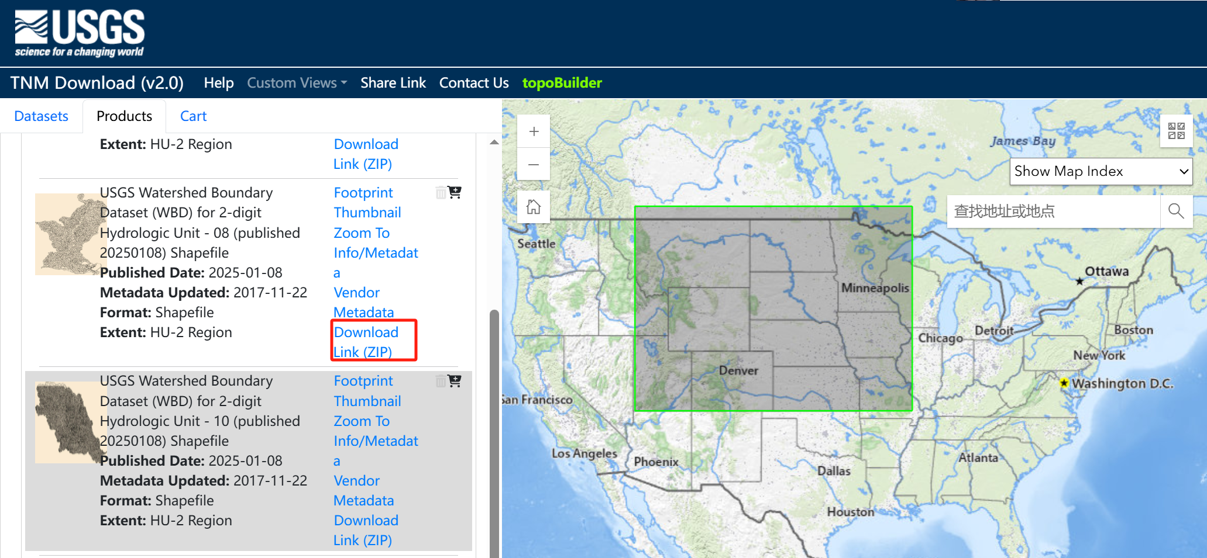Screen dimensions: 1207x558
Task: Open Contact Us page
Action: pyautogui.click(x=474, y=83)
